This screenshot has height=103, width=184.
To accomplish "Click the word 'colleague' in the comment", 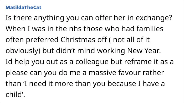I will click(x=92, y=62).
